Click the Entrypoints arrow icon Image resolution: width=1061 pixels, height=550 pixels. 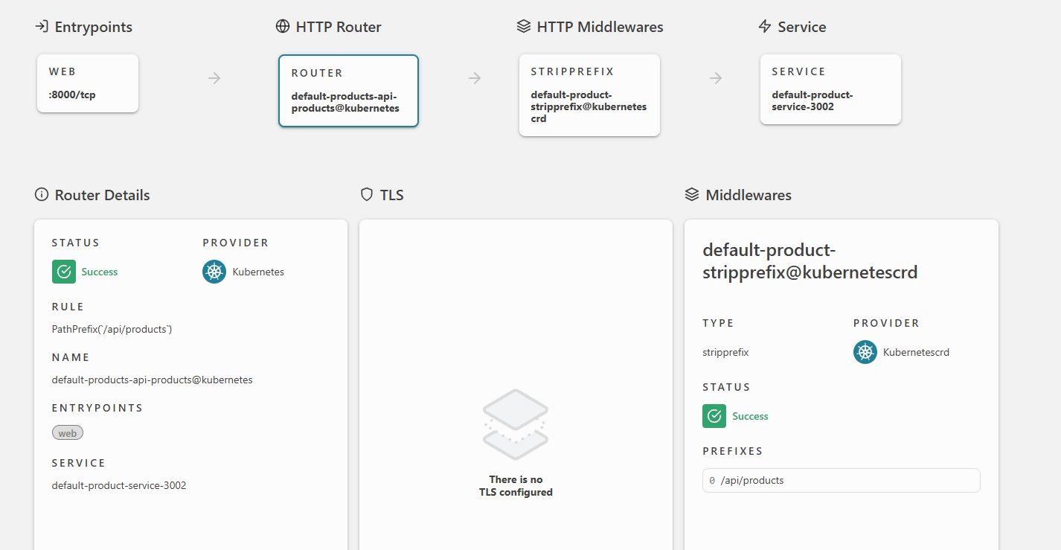pyautogui.click(x=41, y=27)
